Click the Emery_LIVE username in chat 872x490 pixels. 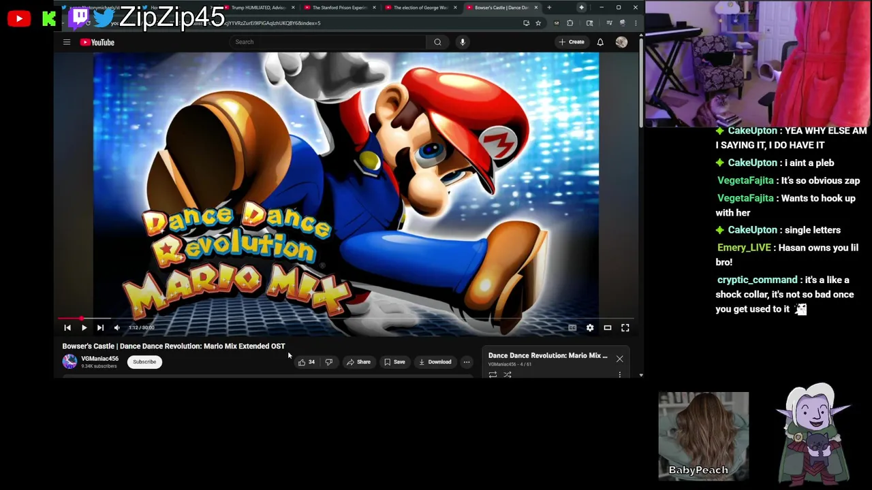[744, 248]
